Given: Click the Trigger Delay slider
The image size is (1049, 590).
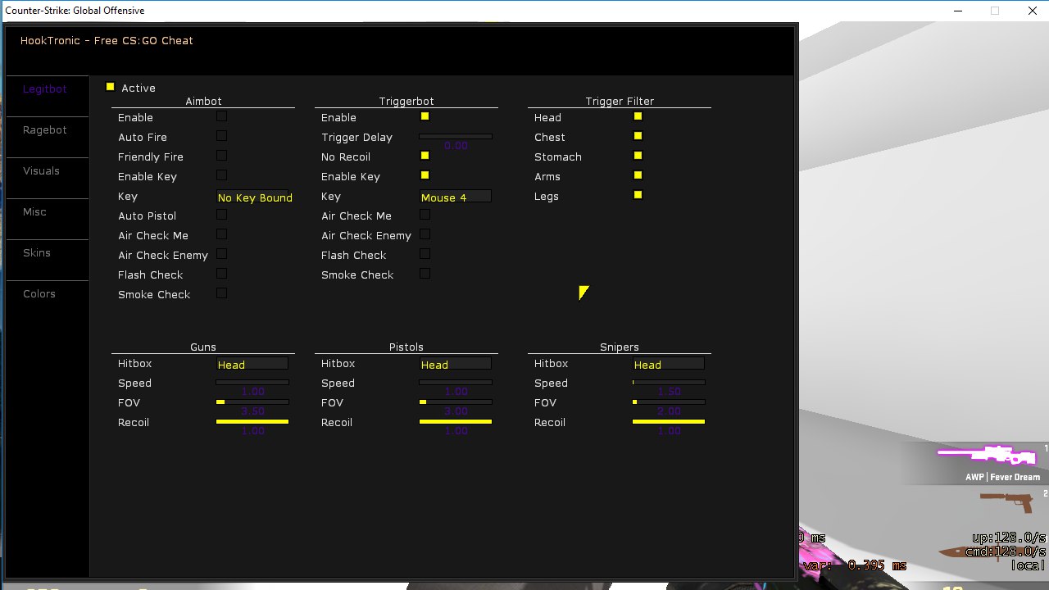Looking at the screenshot, I should point(456,136).
